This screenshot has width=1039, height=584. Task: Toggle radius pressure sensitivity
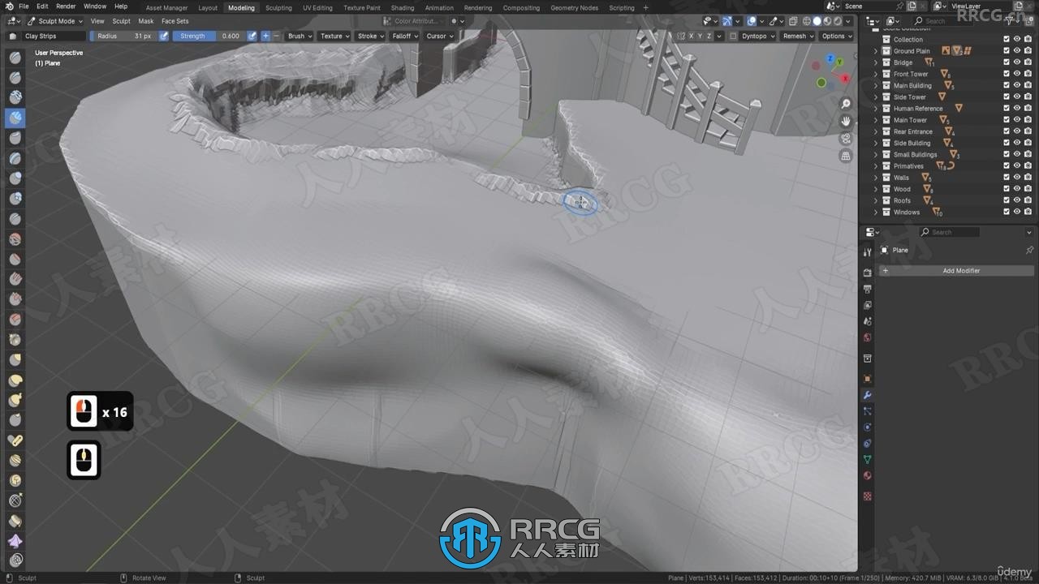[163, 36]
